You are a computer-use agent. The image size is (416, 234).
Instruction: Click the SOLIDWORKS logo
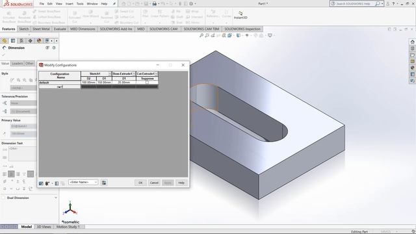pos(18,4)
